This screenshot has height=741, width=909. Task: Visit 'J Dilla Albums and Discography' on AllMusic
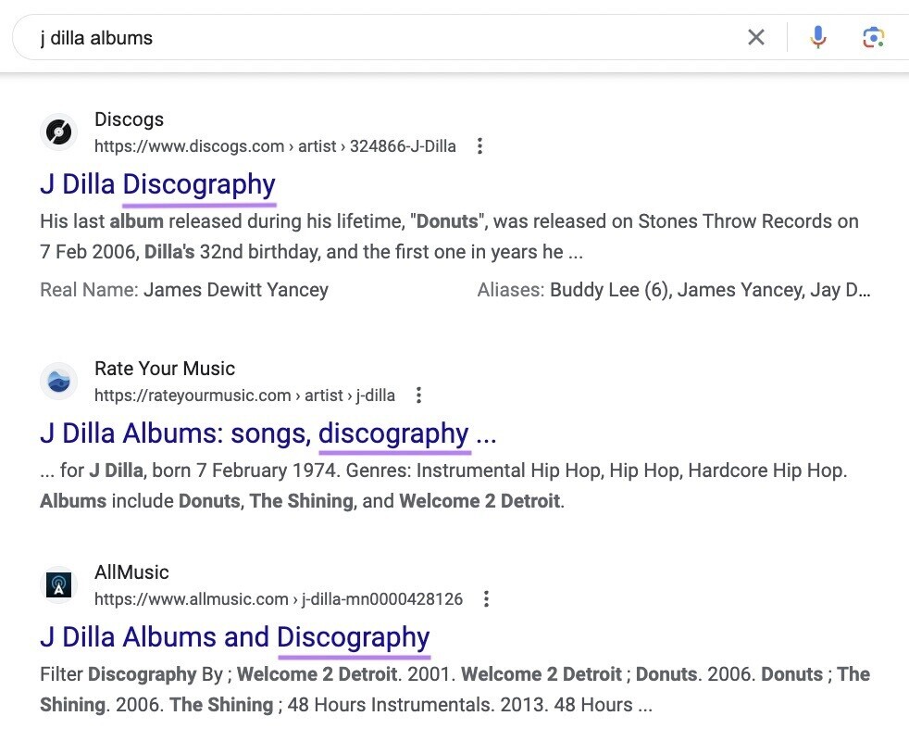tap(234, 637)
